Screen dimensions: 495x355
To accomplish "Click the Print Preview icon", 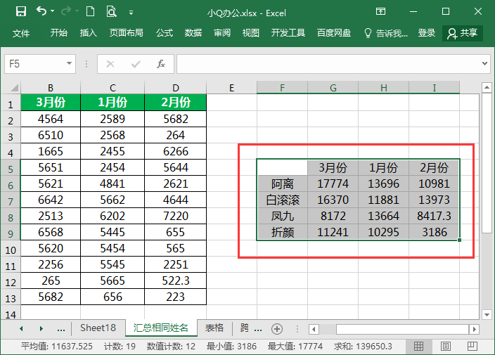I will (111, 12).
